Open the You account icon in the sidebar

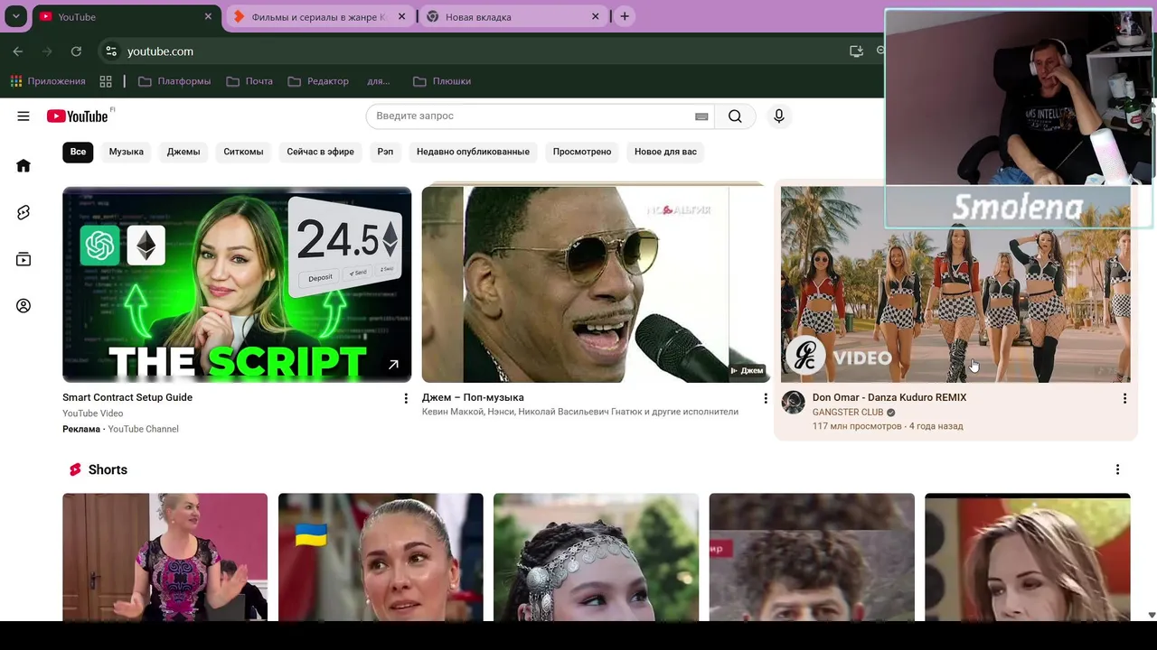24,306
